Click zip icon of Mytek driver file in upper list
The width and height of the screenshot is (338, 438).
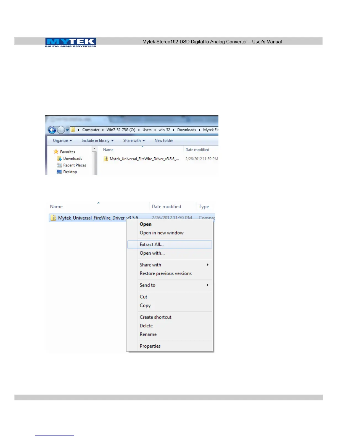106,159
